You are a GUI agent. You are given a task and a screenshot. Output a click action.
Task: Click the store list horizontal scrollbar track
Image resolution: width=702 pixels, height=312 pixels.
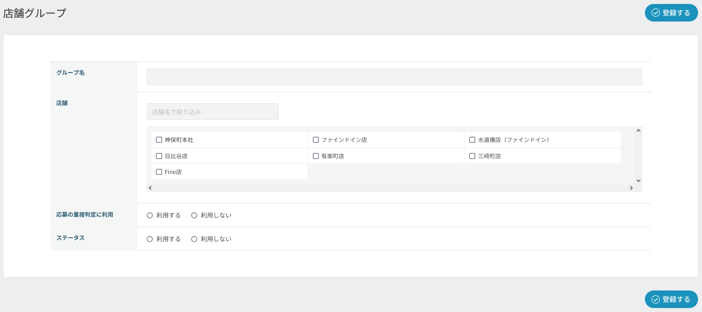[391, 188]
